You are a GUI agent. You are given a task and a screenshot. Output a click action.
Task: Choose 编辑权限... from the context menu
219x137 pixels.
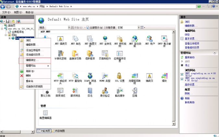(x=35, y=45)
